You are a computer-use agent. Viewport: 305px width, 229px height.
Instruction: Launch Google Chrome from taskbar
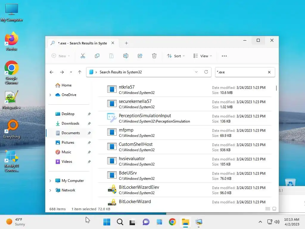172,222
